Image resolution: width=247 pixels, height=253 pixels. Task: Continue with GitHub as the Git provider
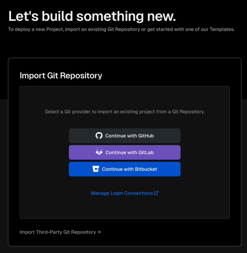pos(124,136)
